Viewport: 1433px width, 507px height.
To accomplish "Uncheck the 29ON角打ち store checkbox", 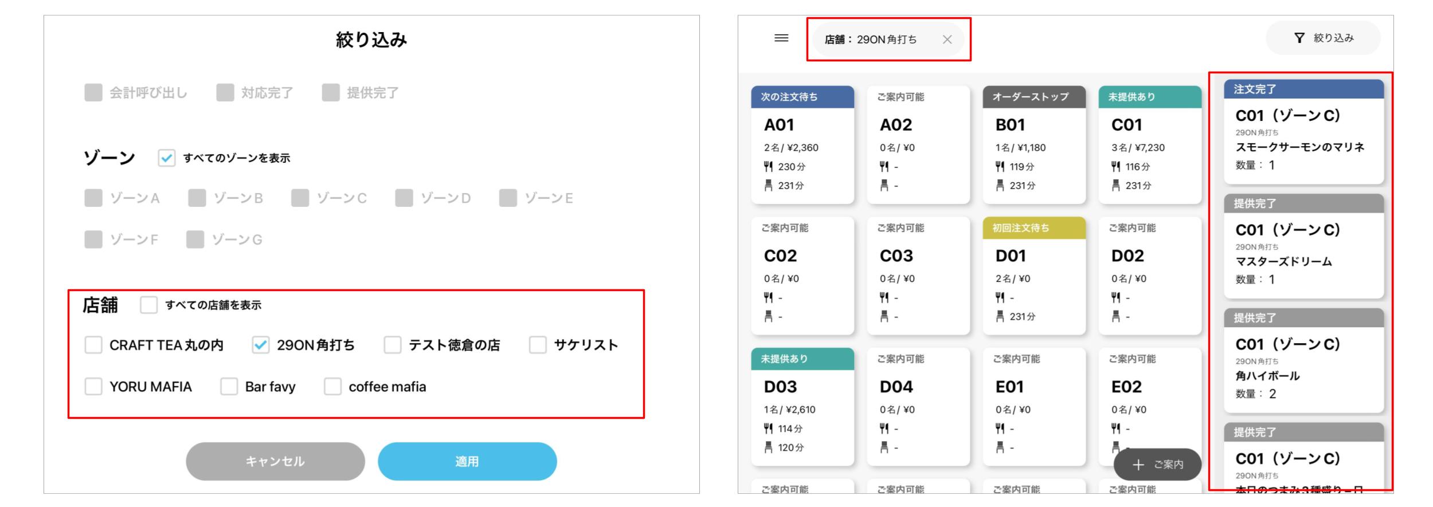I will pyautogui.click(x=260, y=345).
